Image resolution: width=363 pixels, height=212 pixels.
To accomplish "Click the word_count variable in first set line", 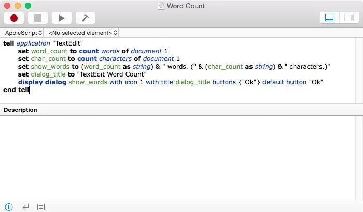I will pyautogui.click(x=49, y=51).
